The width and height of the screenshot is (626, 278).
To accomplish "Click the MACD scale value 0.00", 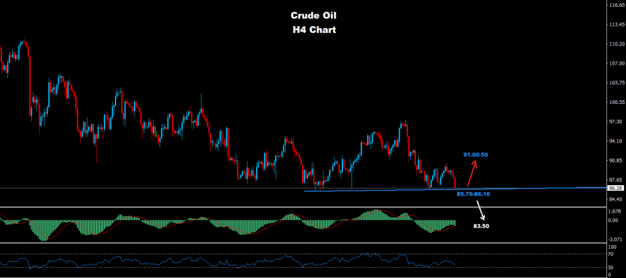I will (x=614, y=220).
